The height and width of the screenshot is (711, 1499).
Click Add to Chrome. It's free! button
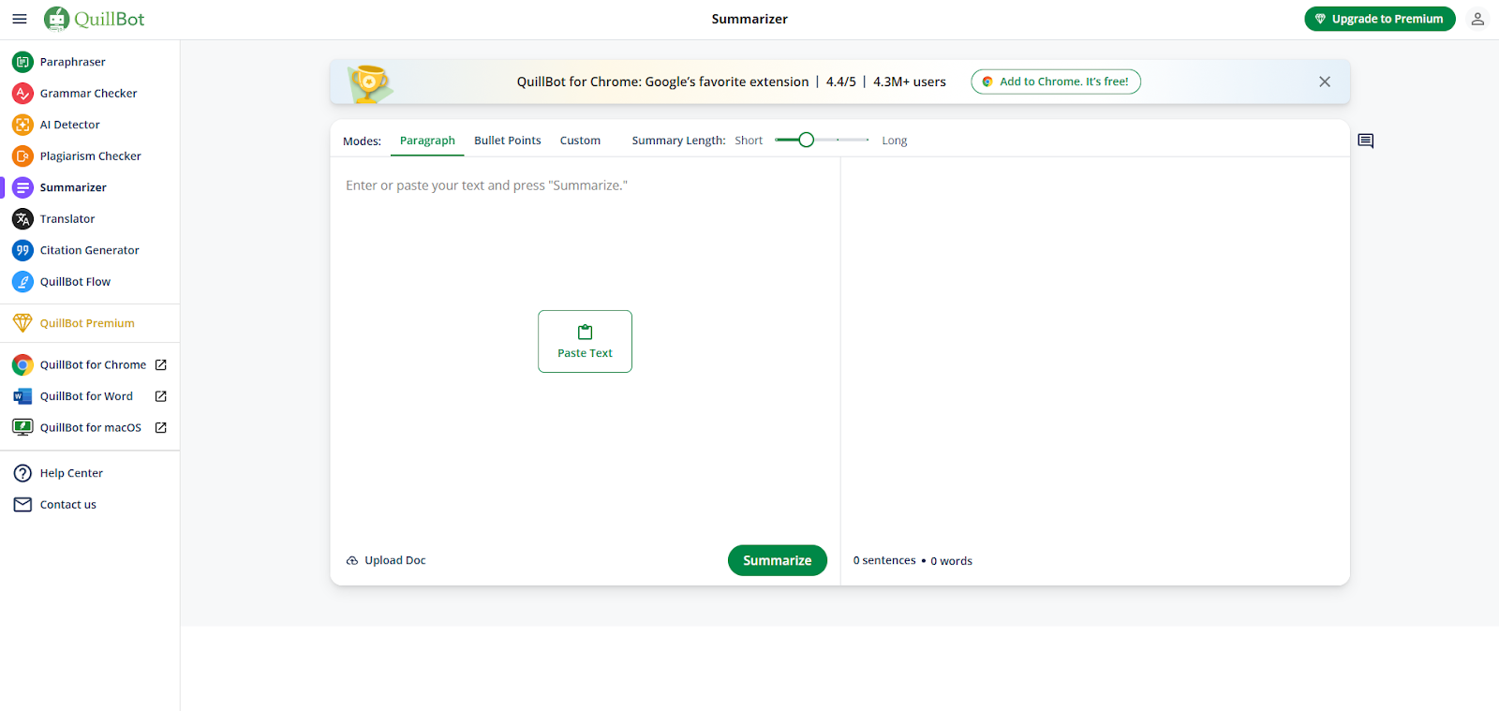[x=1056, y=81]
